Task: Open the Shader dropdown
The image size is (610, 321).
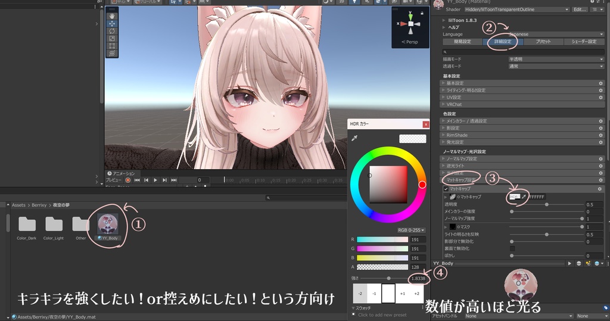Action: (517, 10)
